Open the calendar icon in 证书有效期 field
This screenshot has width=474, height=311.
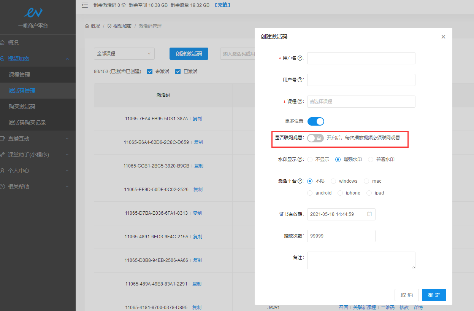pyautogui.click(x=369, y=214)
